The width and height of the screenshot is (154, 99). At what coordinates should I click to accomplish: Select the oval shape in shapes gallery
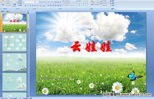click(x=88, y=1)
